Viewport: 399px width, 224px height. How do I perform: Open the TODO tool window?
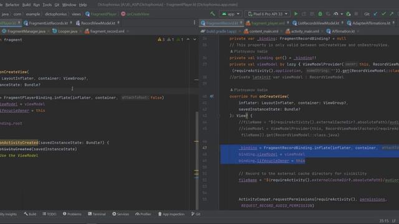click(x=49, y=214)
